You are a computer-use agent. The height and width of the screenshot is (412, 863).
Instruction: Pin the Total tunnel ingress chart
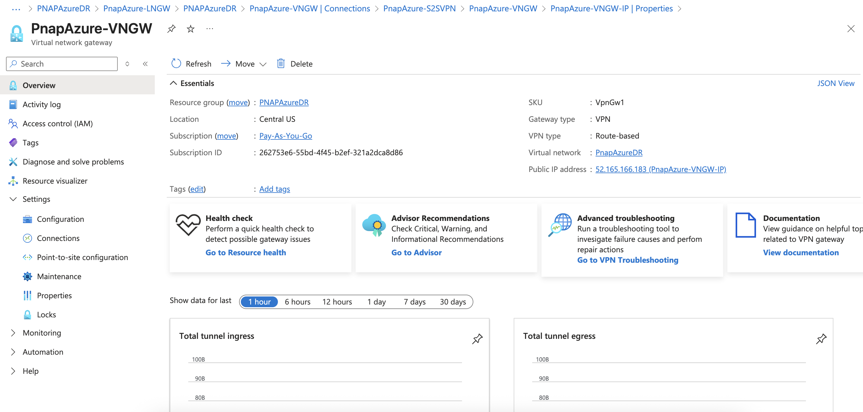pos(477,339)
